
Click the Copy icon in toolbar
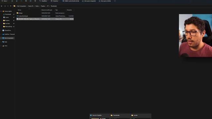[x=17, y=1]
